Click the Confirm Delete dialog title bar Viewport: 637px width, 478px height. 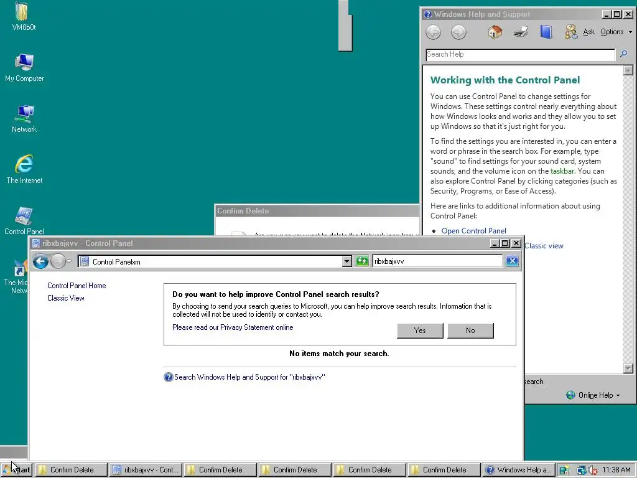tap(317, 211)
